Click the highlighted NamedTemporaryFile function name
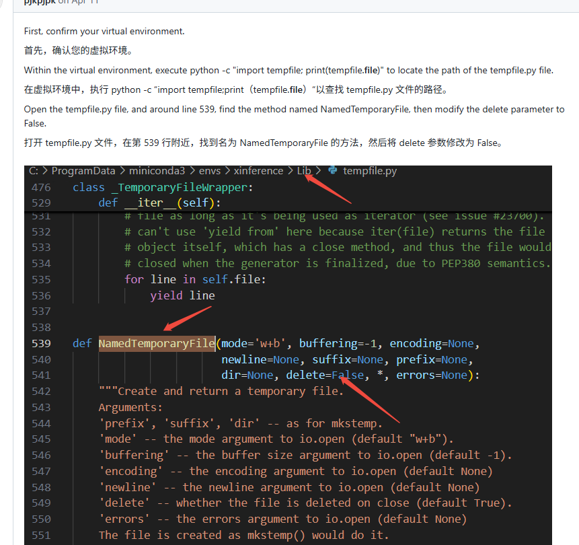Image resolution: width=579 pixels, height=545 pixels. click(x=157, y=344)
